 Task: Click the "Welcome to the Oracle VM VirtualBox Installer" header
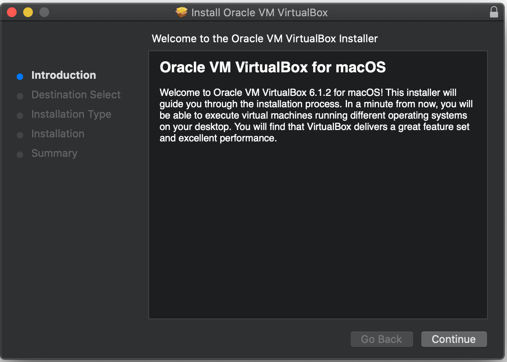pyautogui.click(x=264, y=39)
